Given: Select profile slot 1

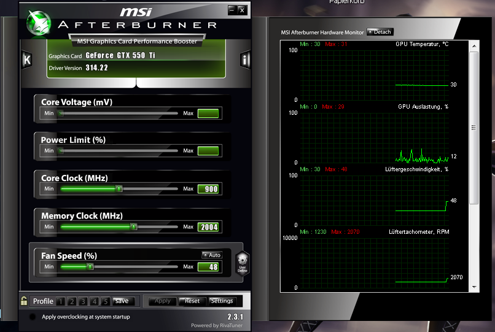Looking at the screenshot, I should point(61,301).
